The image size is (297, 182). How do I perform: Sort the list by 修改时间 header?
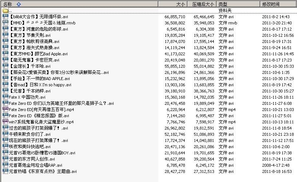[x=271, y=4]
